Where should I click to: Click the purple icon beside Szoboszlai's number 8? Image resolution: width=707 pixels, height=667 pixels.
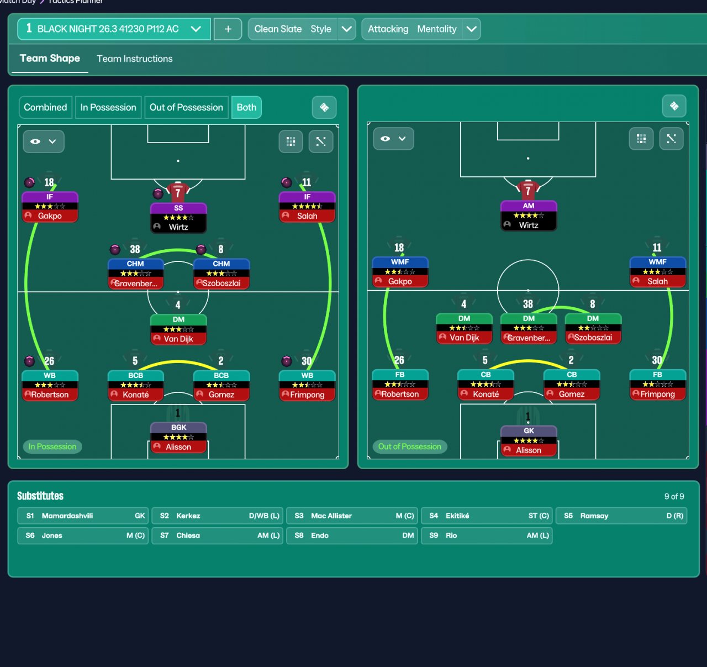(201, 249)
